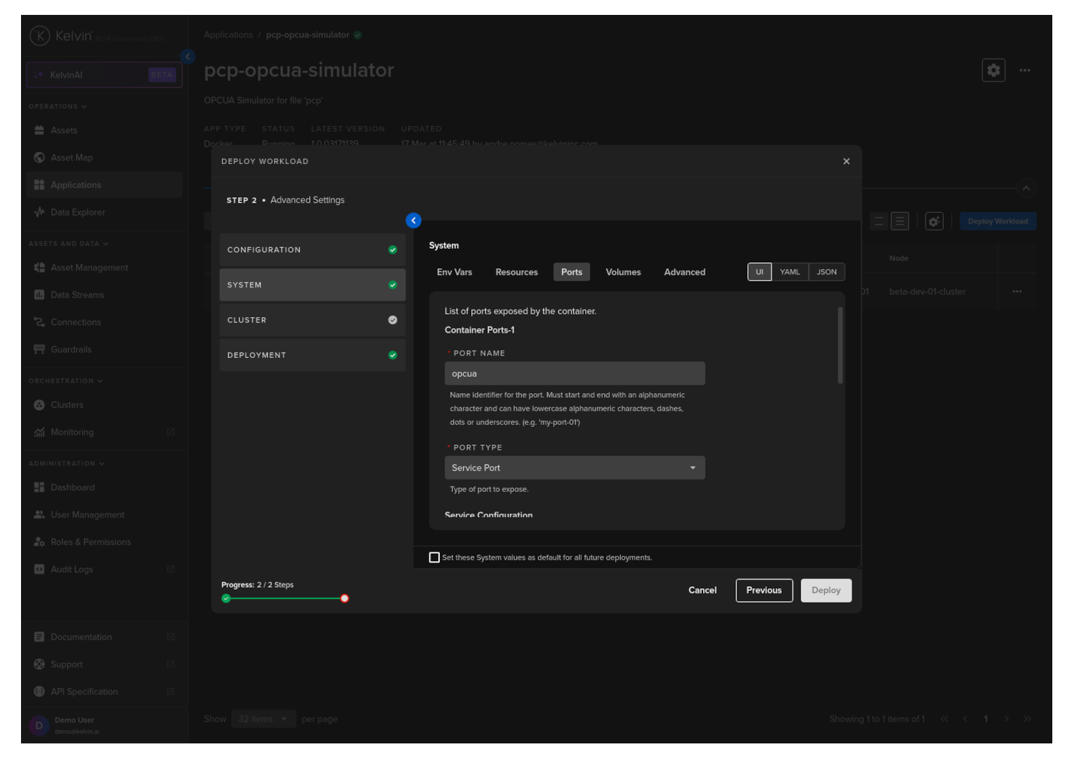Click the blue collapse steps panel arrow
The height and width of the screenshot is (759, 1074).
(x=413, y=220)
